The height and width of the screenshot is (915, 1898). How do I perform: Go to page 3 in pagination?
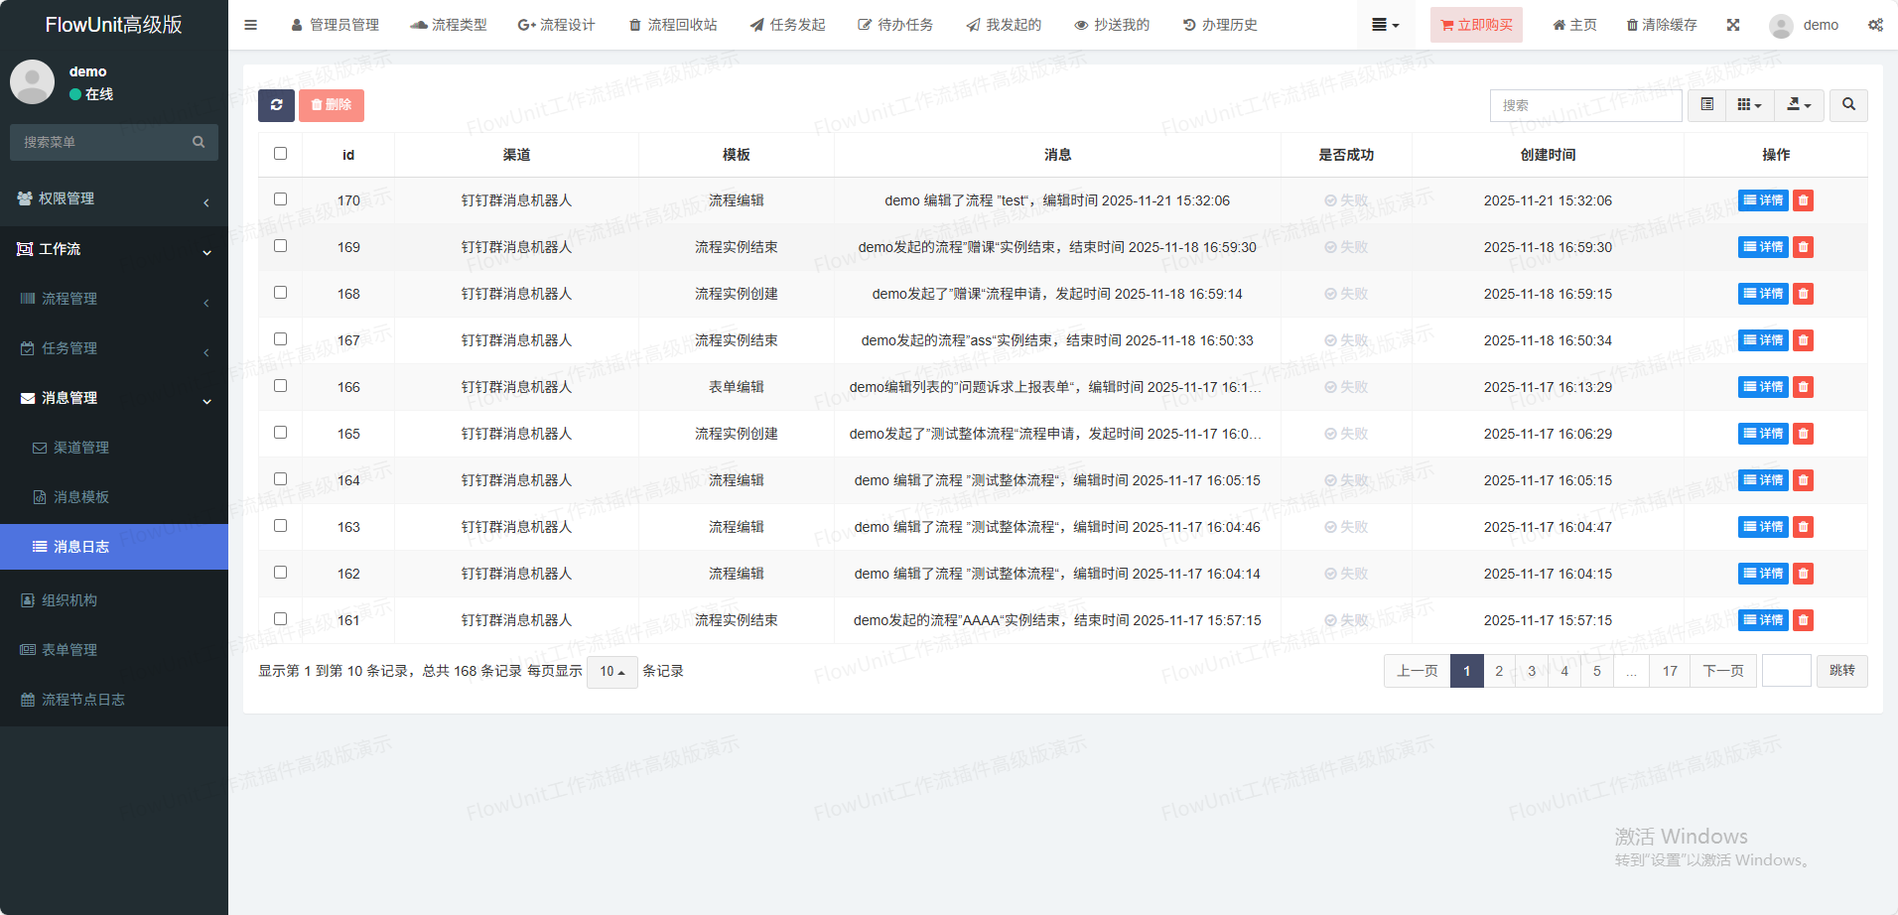tap(1532, 672)
